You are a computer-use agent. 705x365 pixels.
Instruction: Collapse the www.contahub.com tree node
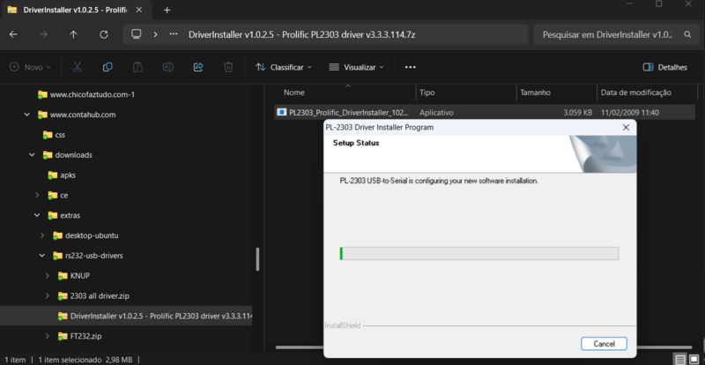[x=27, y=115]
